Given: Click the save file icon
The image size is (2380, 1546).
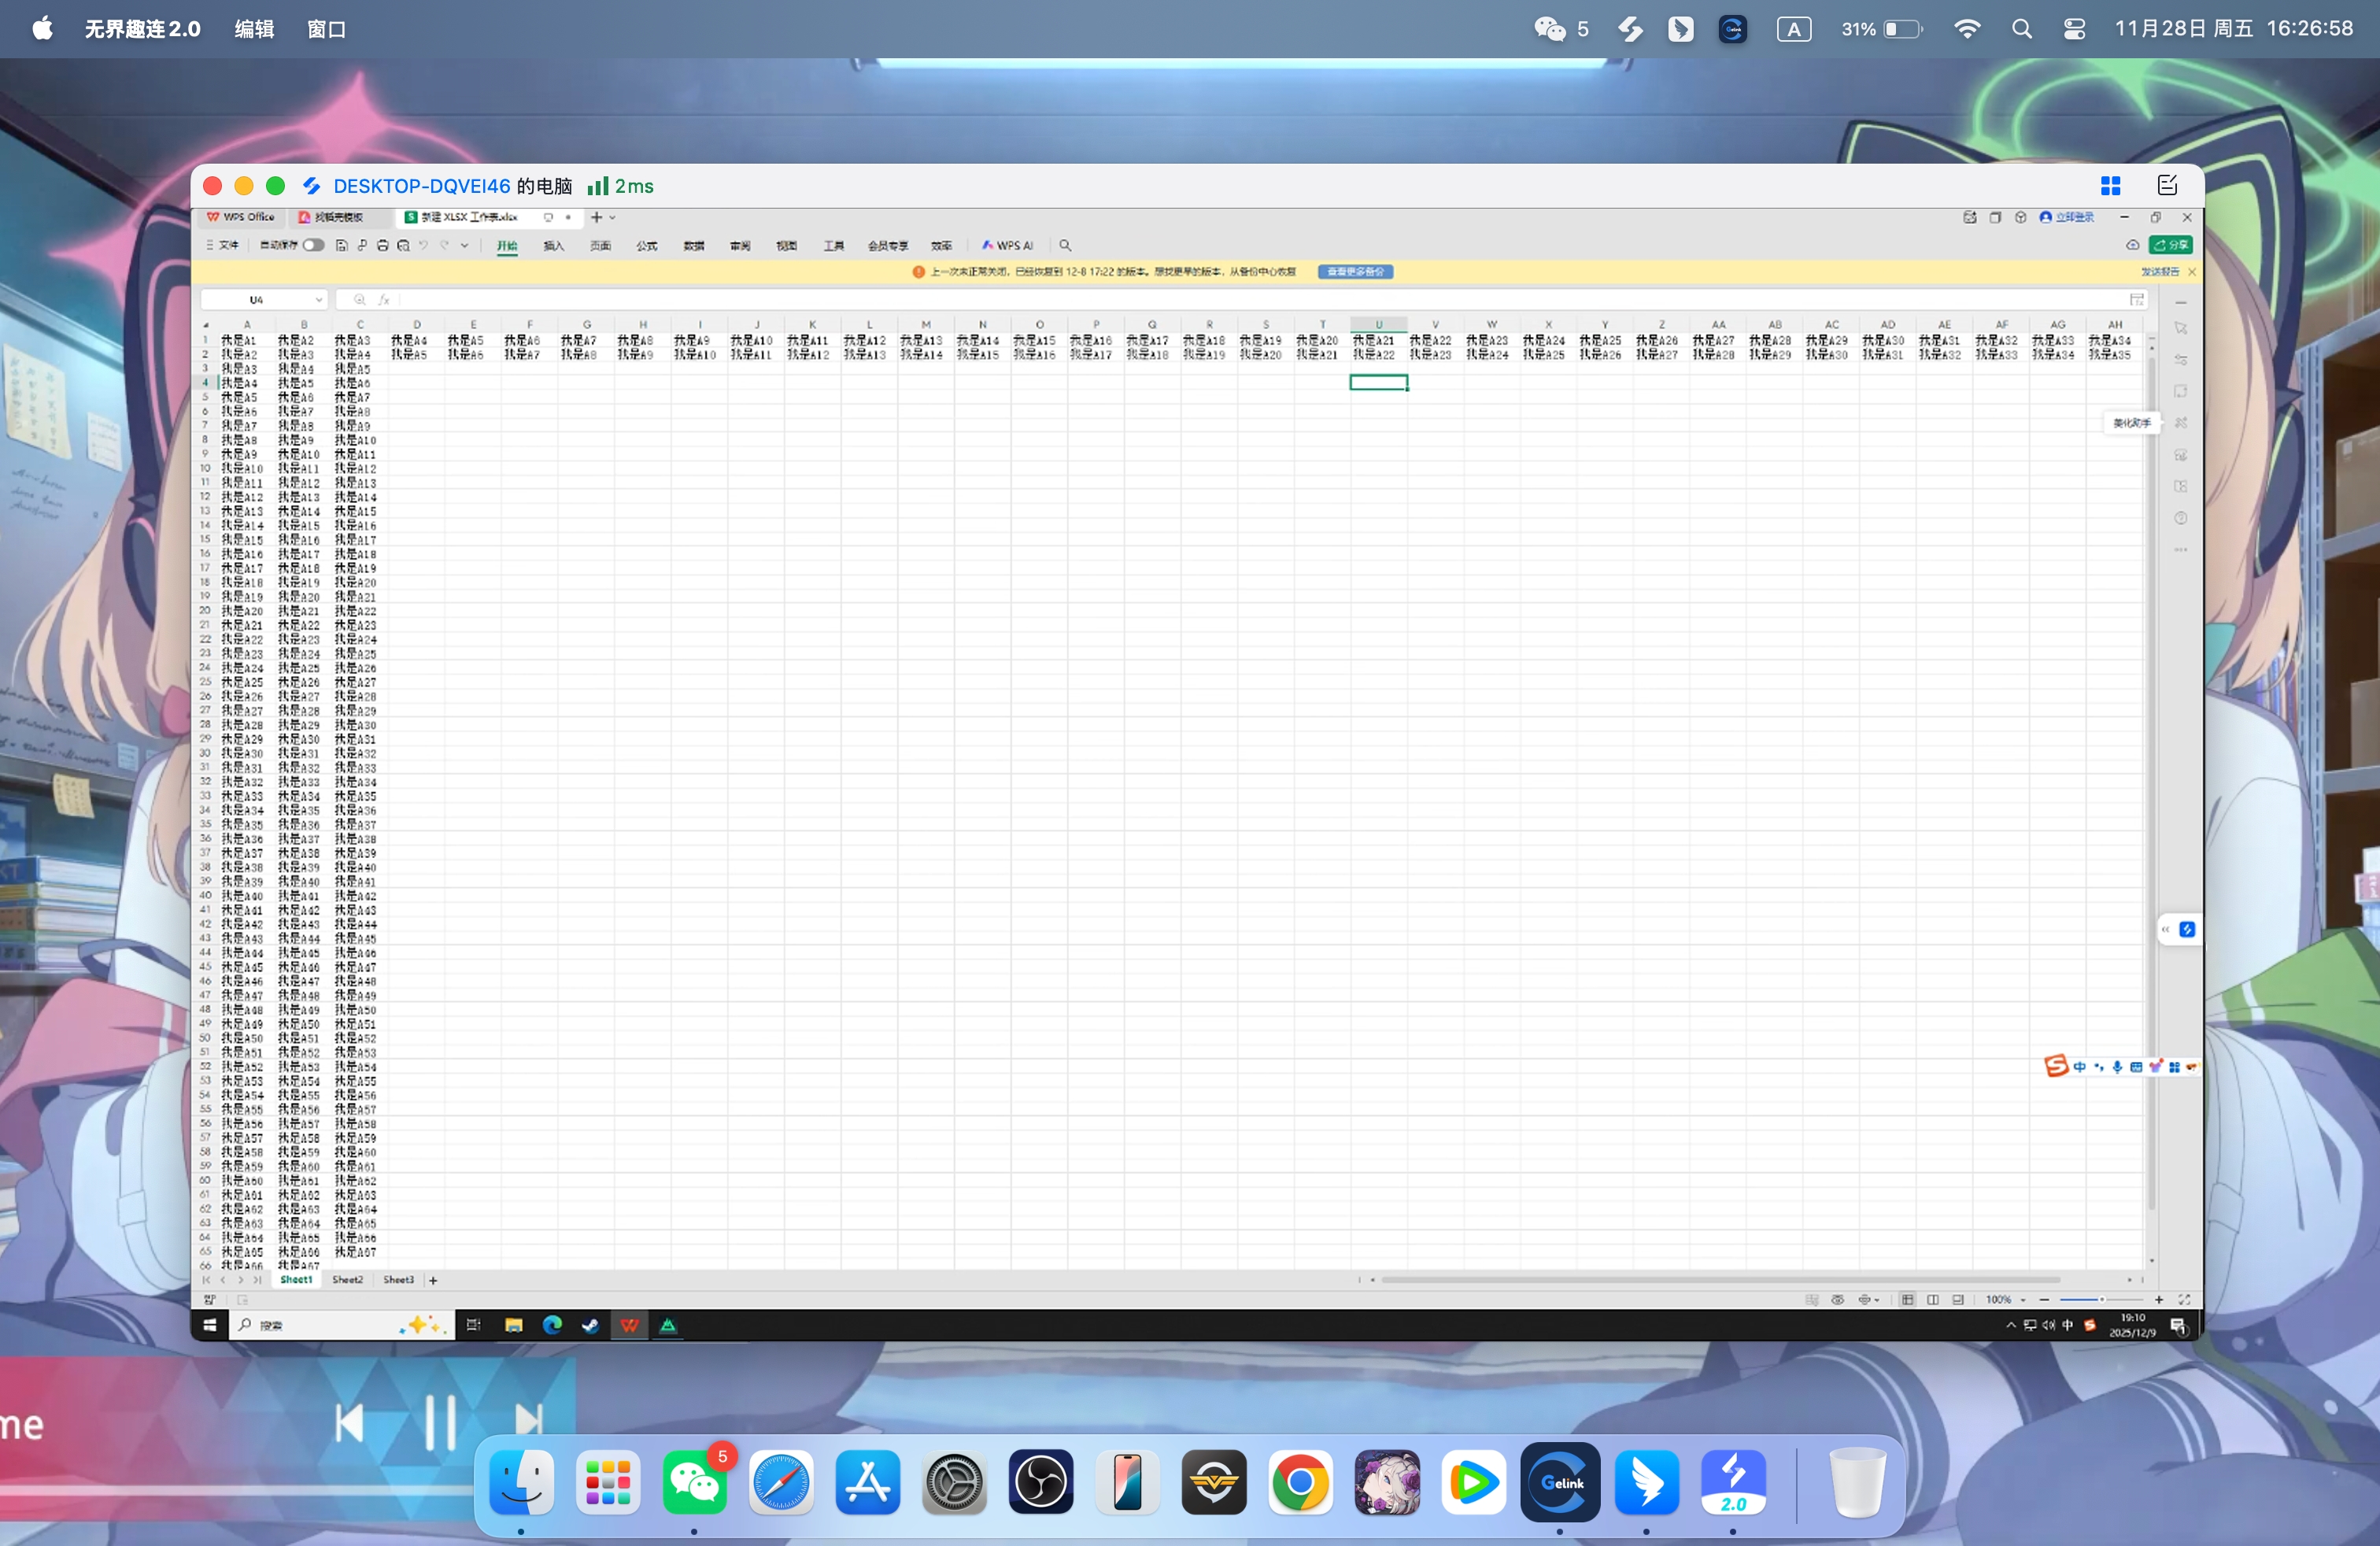Looking at the screenshot, I should tap(341, 245).
